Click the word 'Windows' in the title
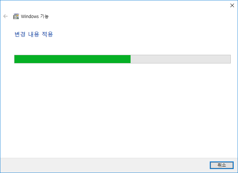Image resolution: width=238 pixels, height=173 pixels. (30, 16)
